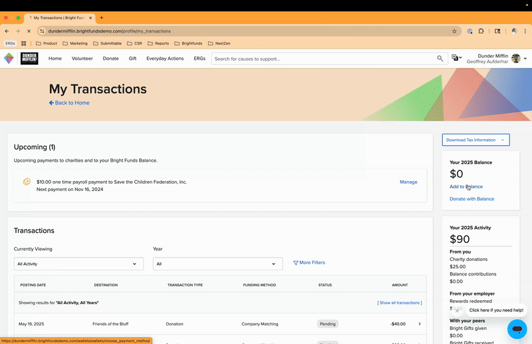532x344 pixels.
Task: Open Brightfunds bookmarks folder
Action: [188, 43]
